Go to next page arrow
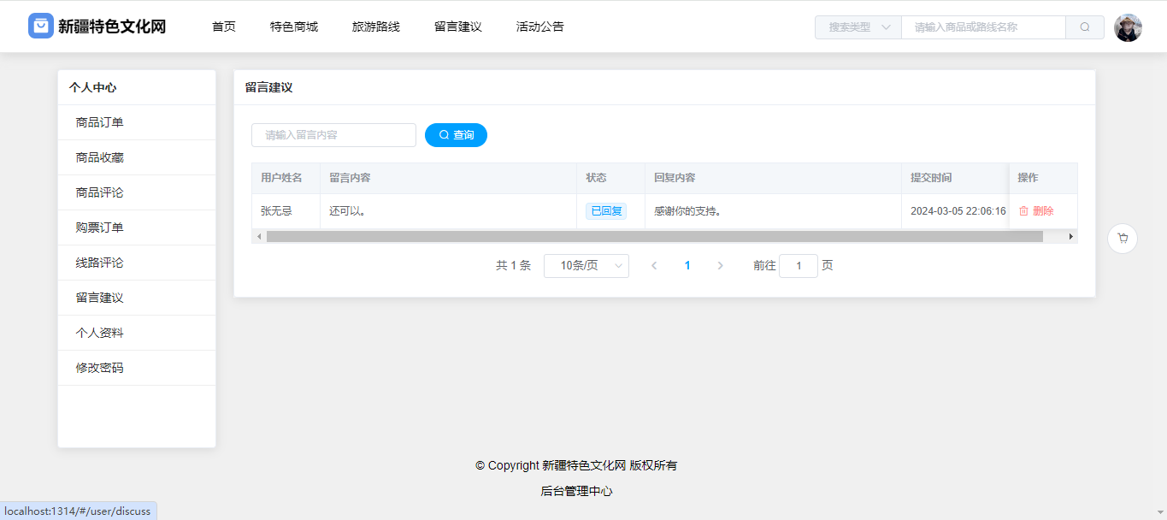Screen dimensions: 1167x520 [x=720, y=266]
